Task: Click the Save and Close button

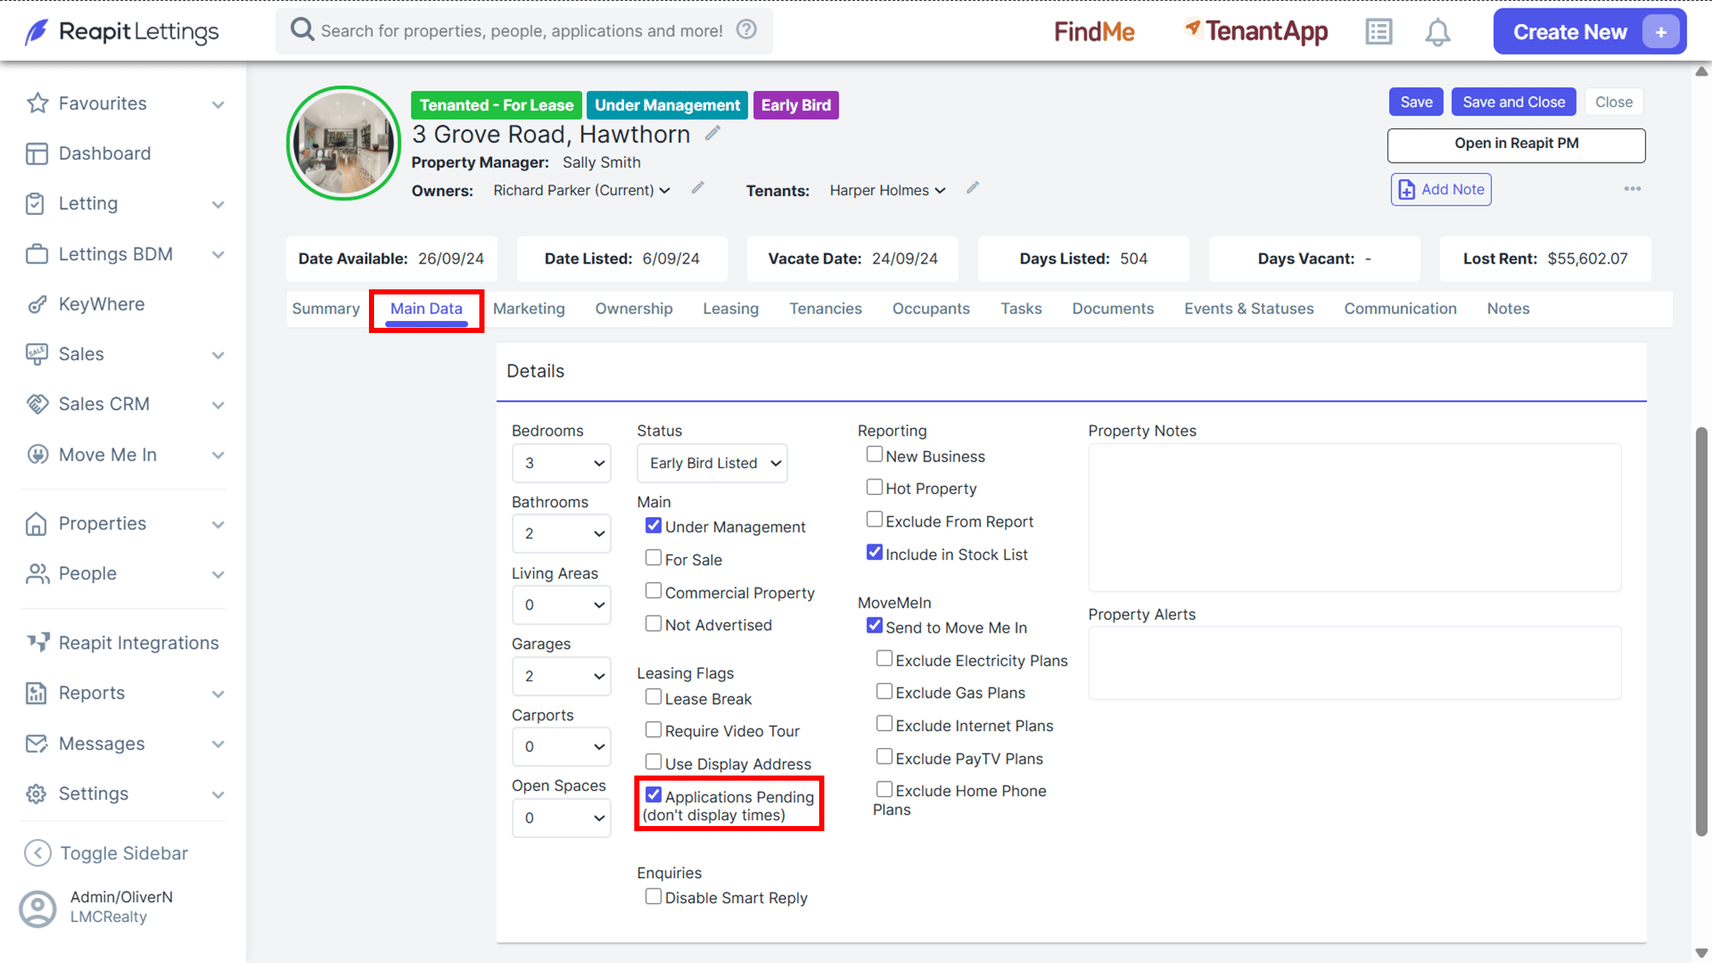Action: 1513,102
